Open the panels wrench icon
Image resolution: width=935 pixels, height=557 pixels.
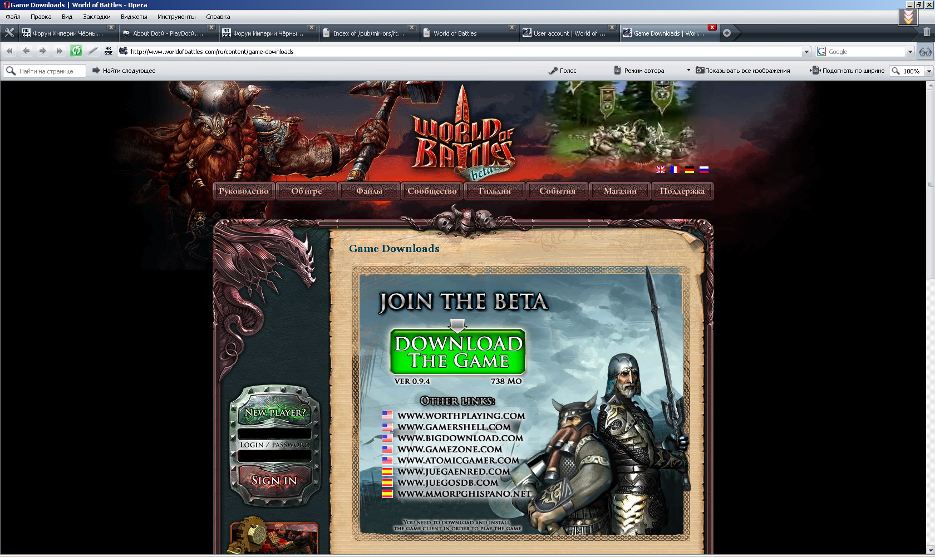(x=9, y=33)
